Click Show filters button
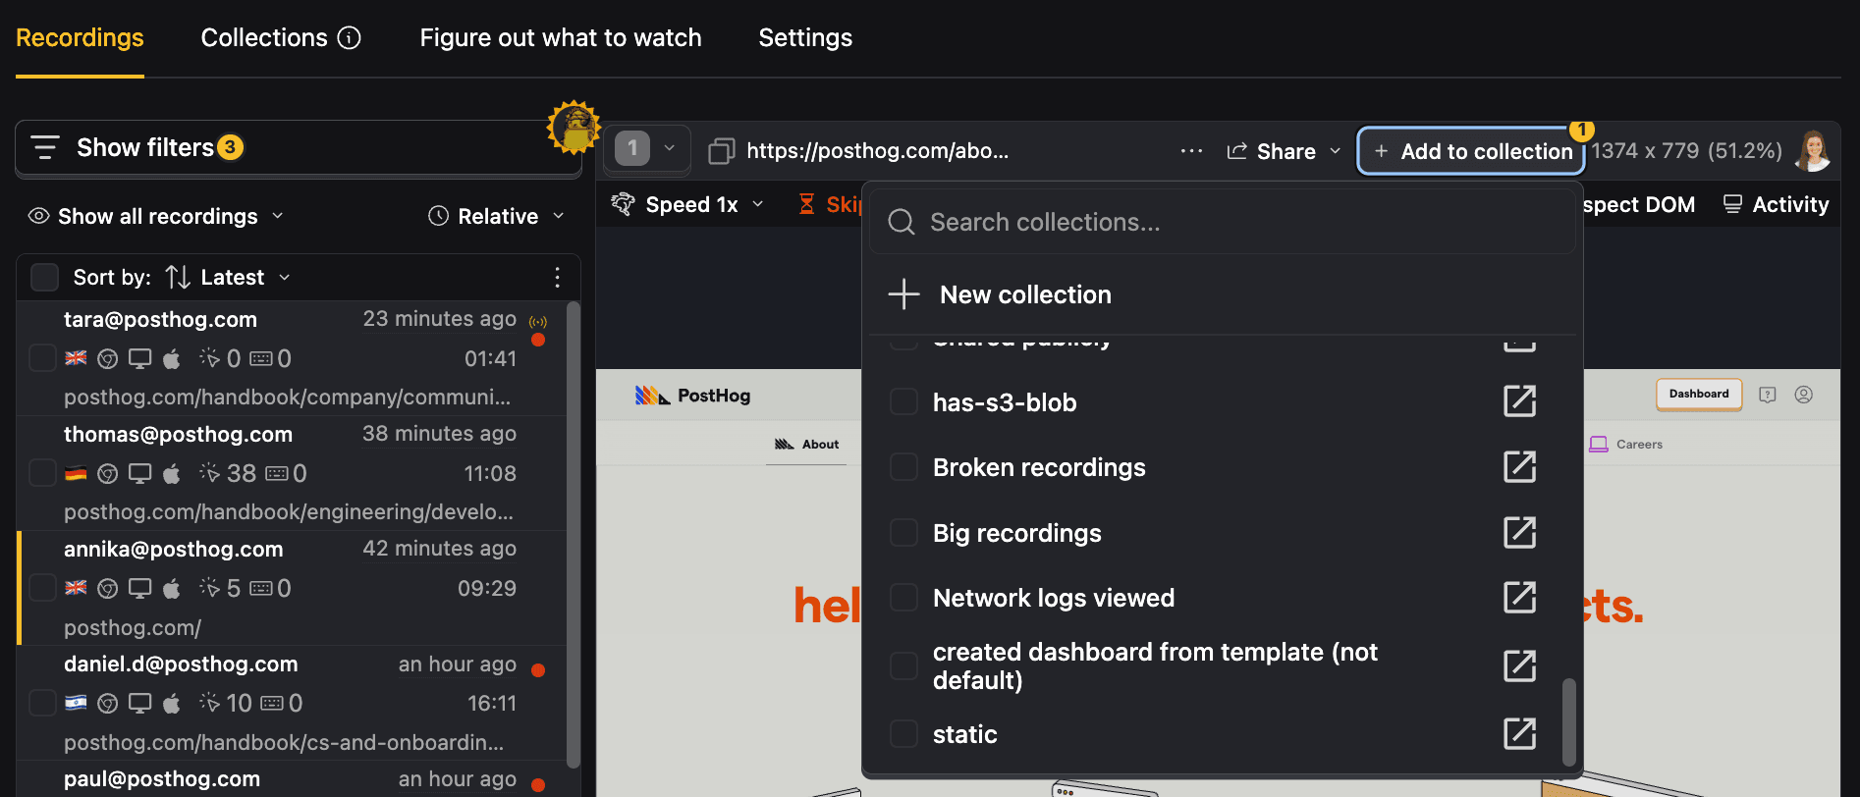 (298, 148)
